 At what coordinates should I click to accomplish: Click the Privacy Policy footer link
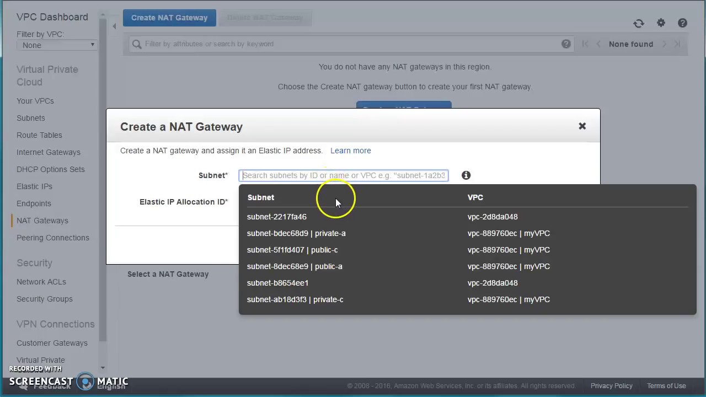[611, 386]
